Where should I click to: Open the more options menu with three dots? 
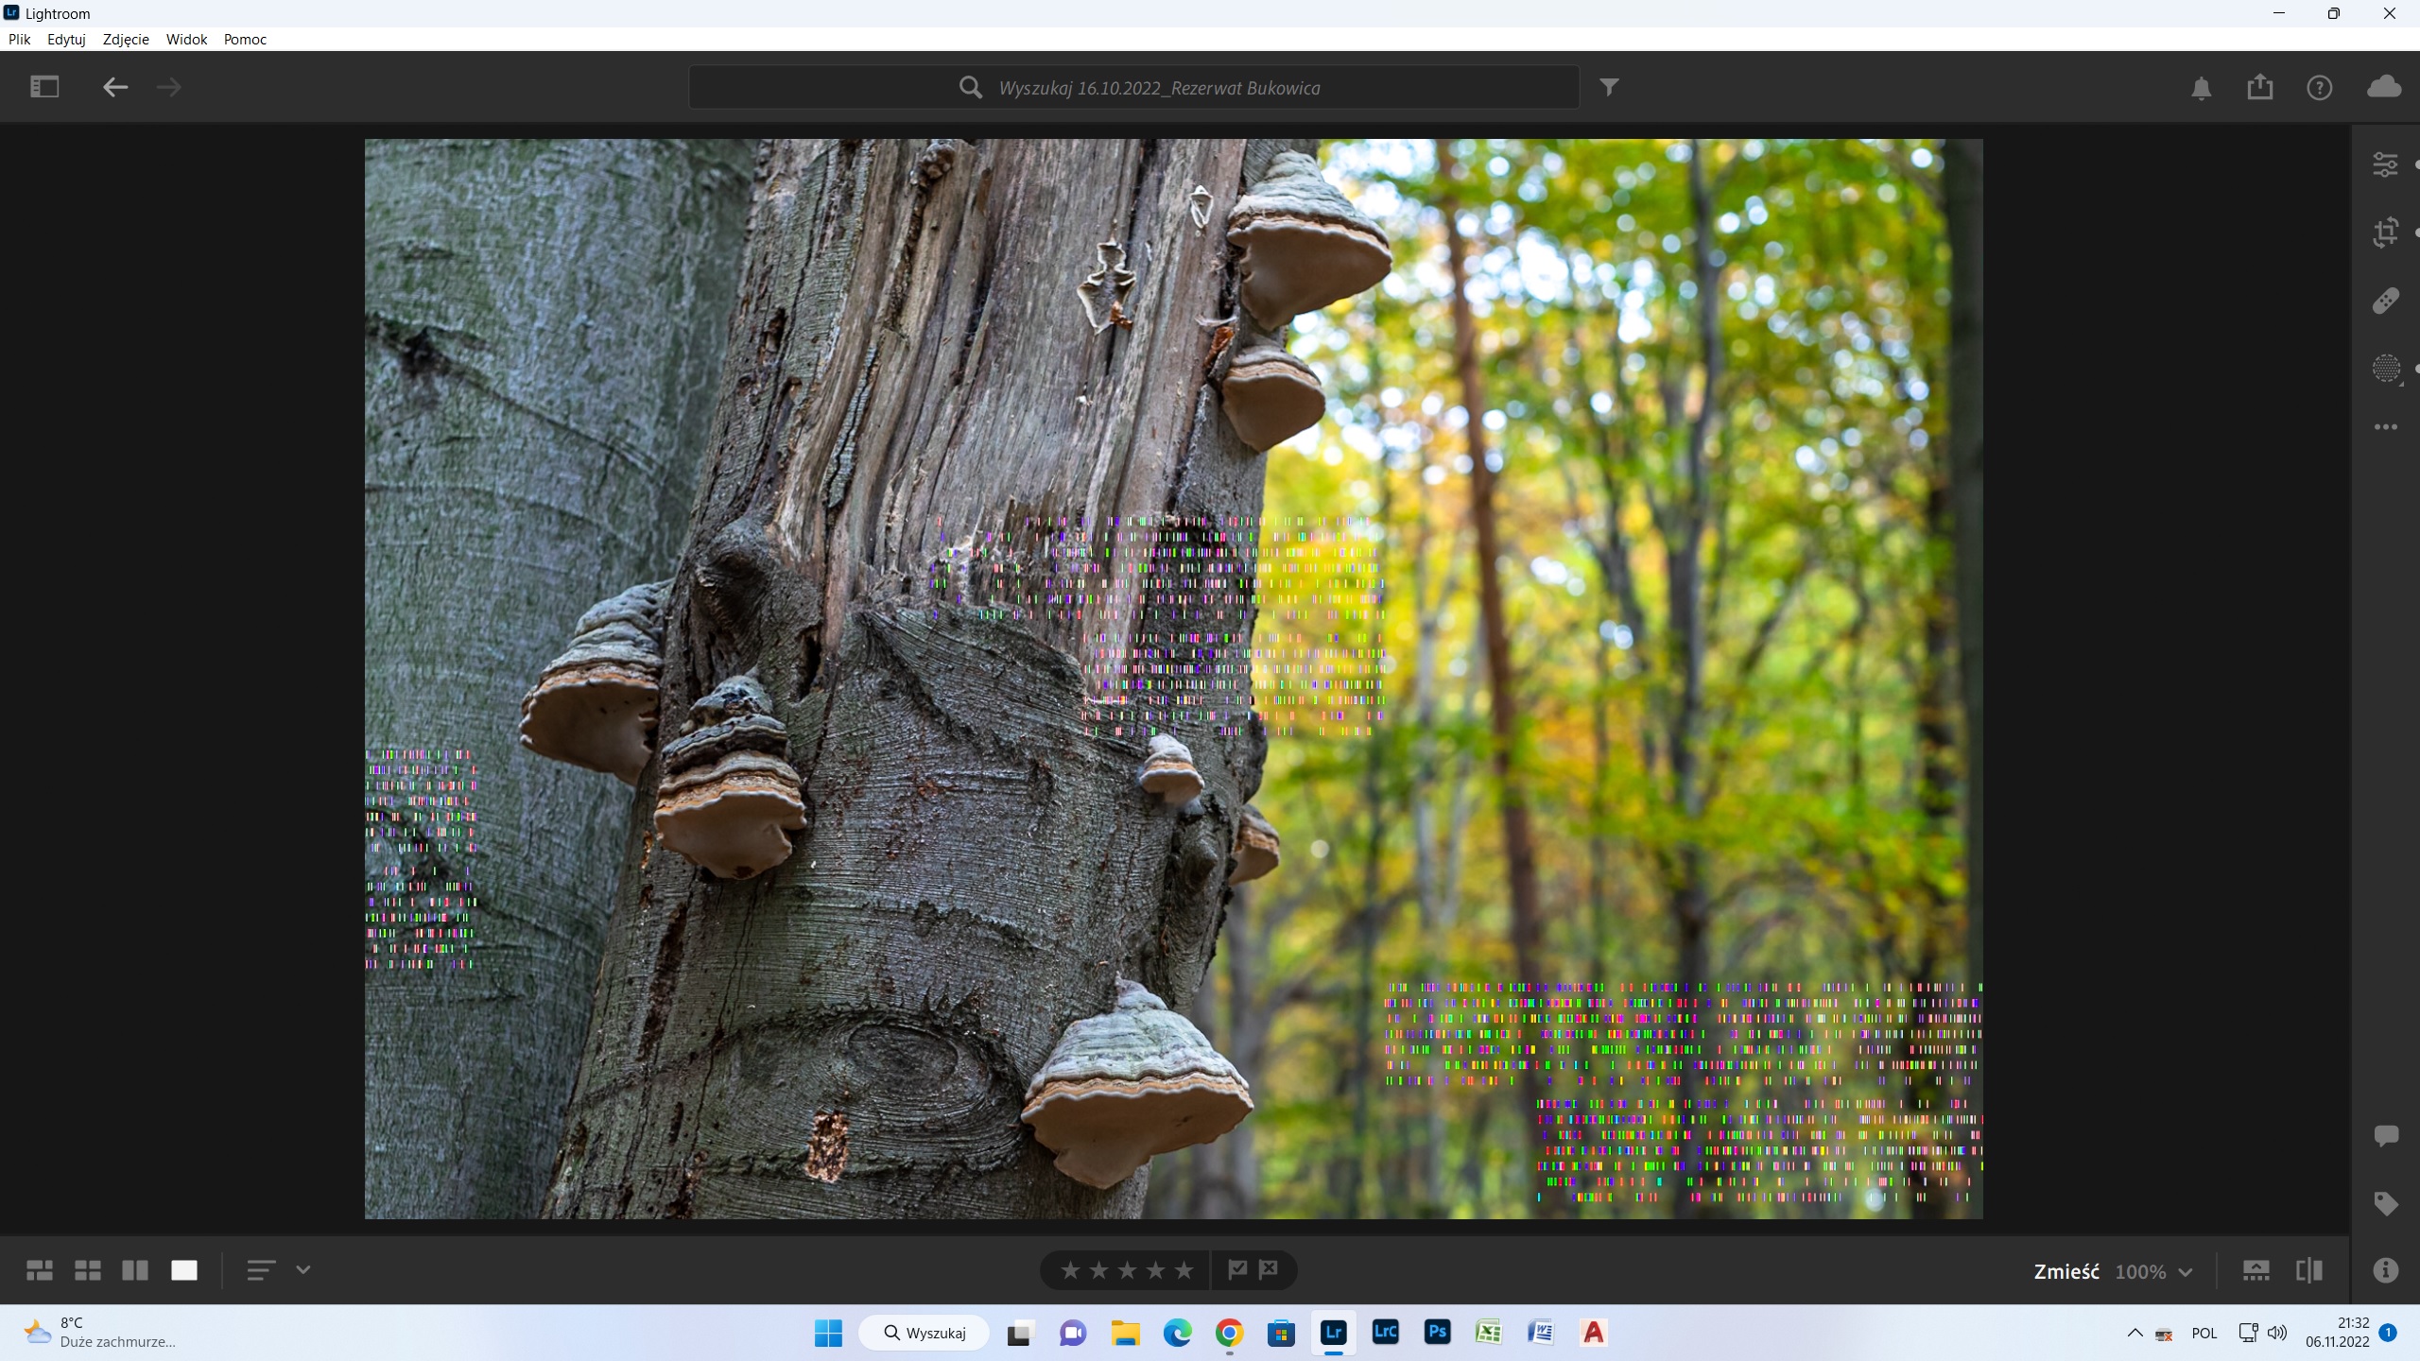click(2385, 427)
